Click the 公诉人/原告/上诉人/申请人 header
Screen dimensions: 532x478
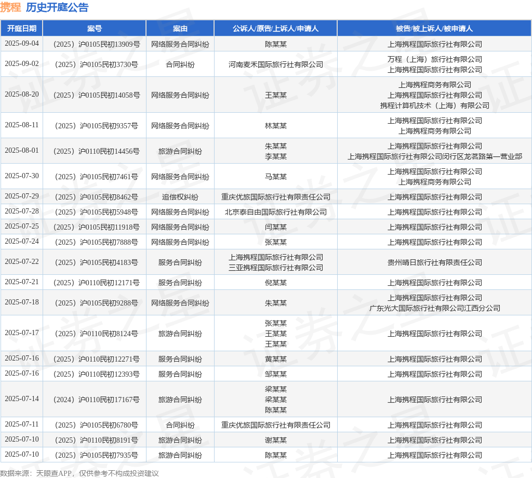click(x=275, y=29)
